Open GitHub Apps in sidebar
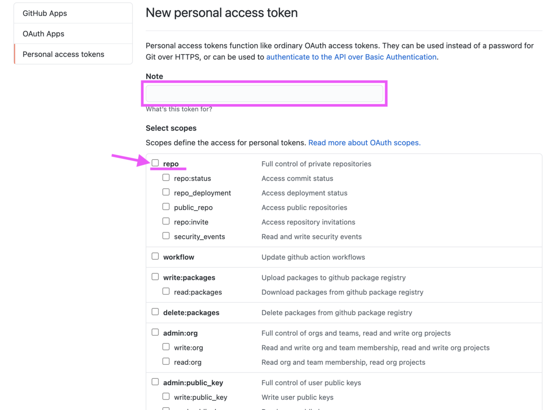 coord(45,13)
